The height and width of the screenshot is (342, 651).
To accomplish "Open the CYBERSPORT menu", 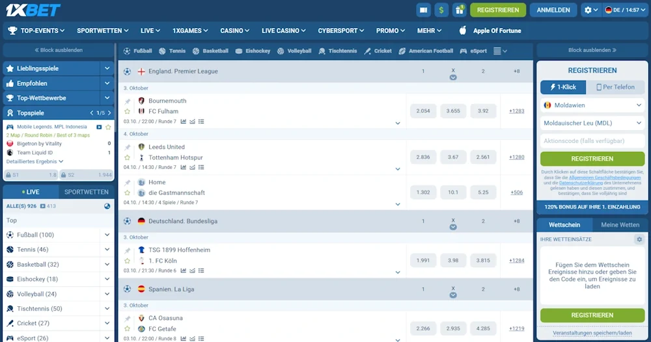I will click(341, 31).
